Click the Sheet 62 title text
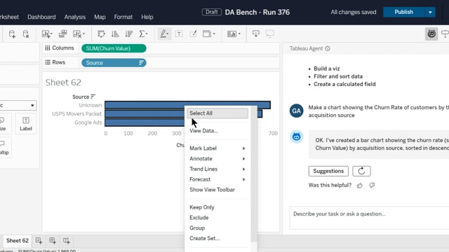 [63, 83]
